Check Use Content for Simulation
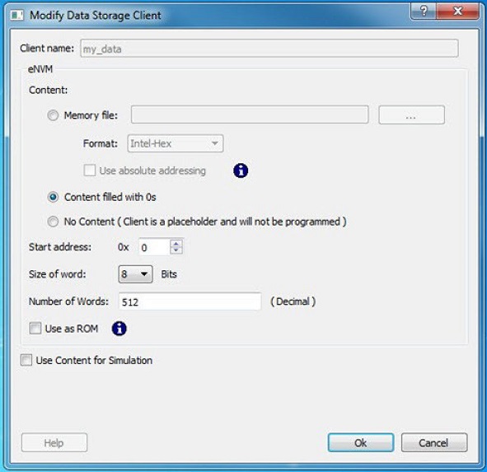Image resolution: width=487 pixels, height=472 pixels. click(x=26, y=360)
